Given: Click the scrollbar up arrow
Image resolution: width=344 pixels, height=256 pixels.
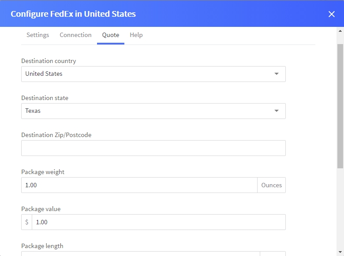Looking at the screenshot, I should (x=340, y=31).
